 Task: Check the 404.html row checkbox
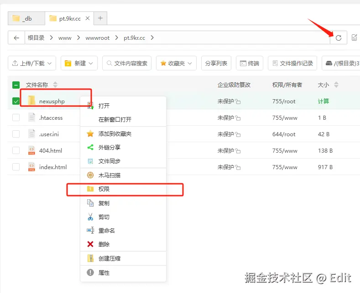(16, 150)
